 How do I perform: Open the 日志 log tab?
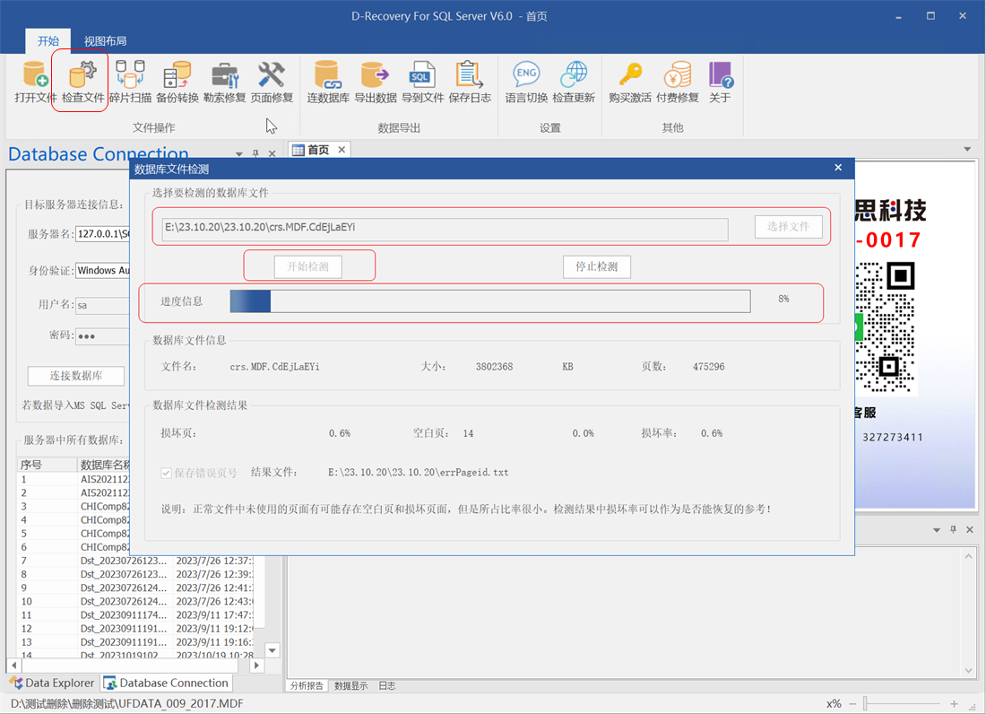coord(386,685)
